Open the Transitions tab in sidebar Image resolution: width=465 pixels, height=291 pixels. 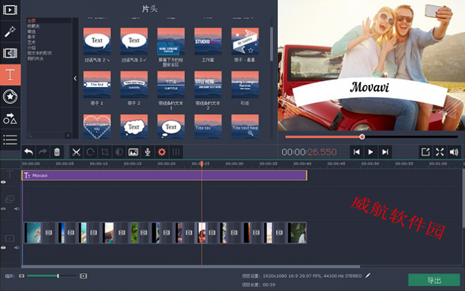tap(10, 53)
